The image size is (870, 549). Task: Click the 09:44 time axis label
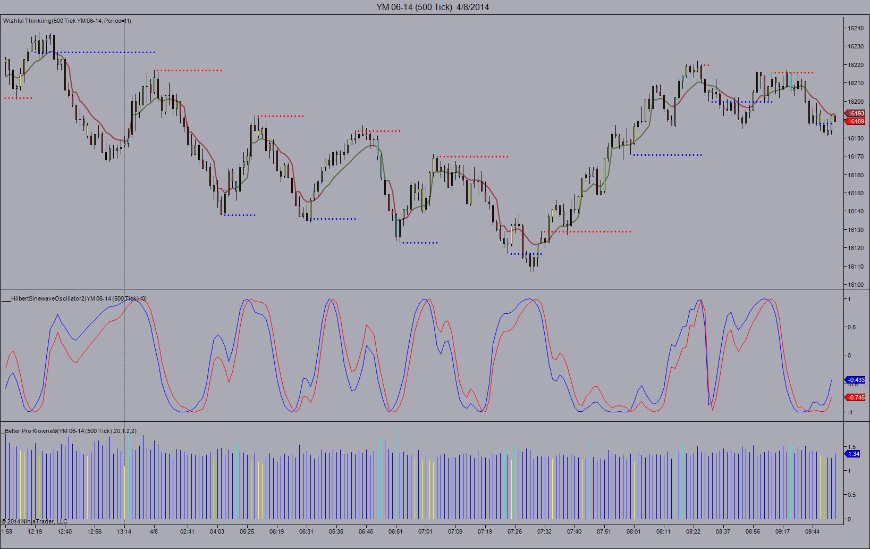coord(812,531)
